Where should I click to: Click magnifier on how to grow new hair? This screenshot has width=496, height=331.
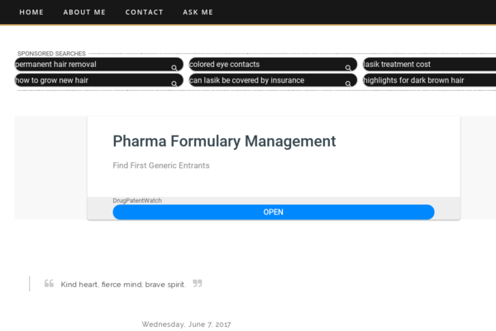pos(174,84)
